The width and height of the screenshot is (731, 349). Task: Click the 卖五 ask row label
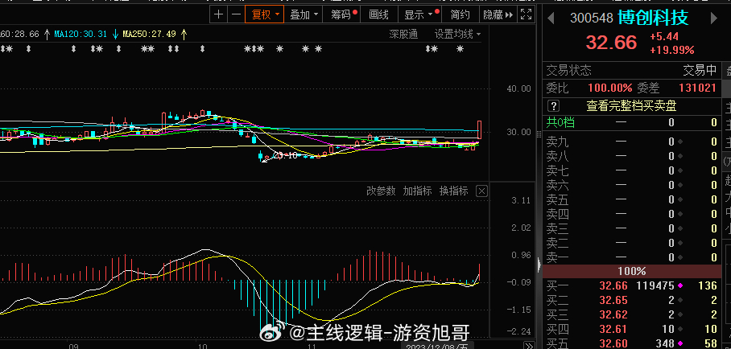(x=557, y=199)
